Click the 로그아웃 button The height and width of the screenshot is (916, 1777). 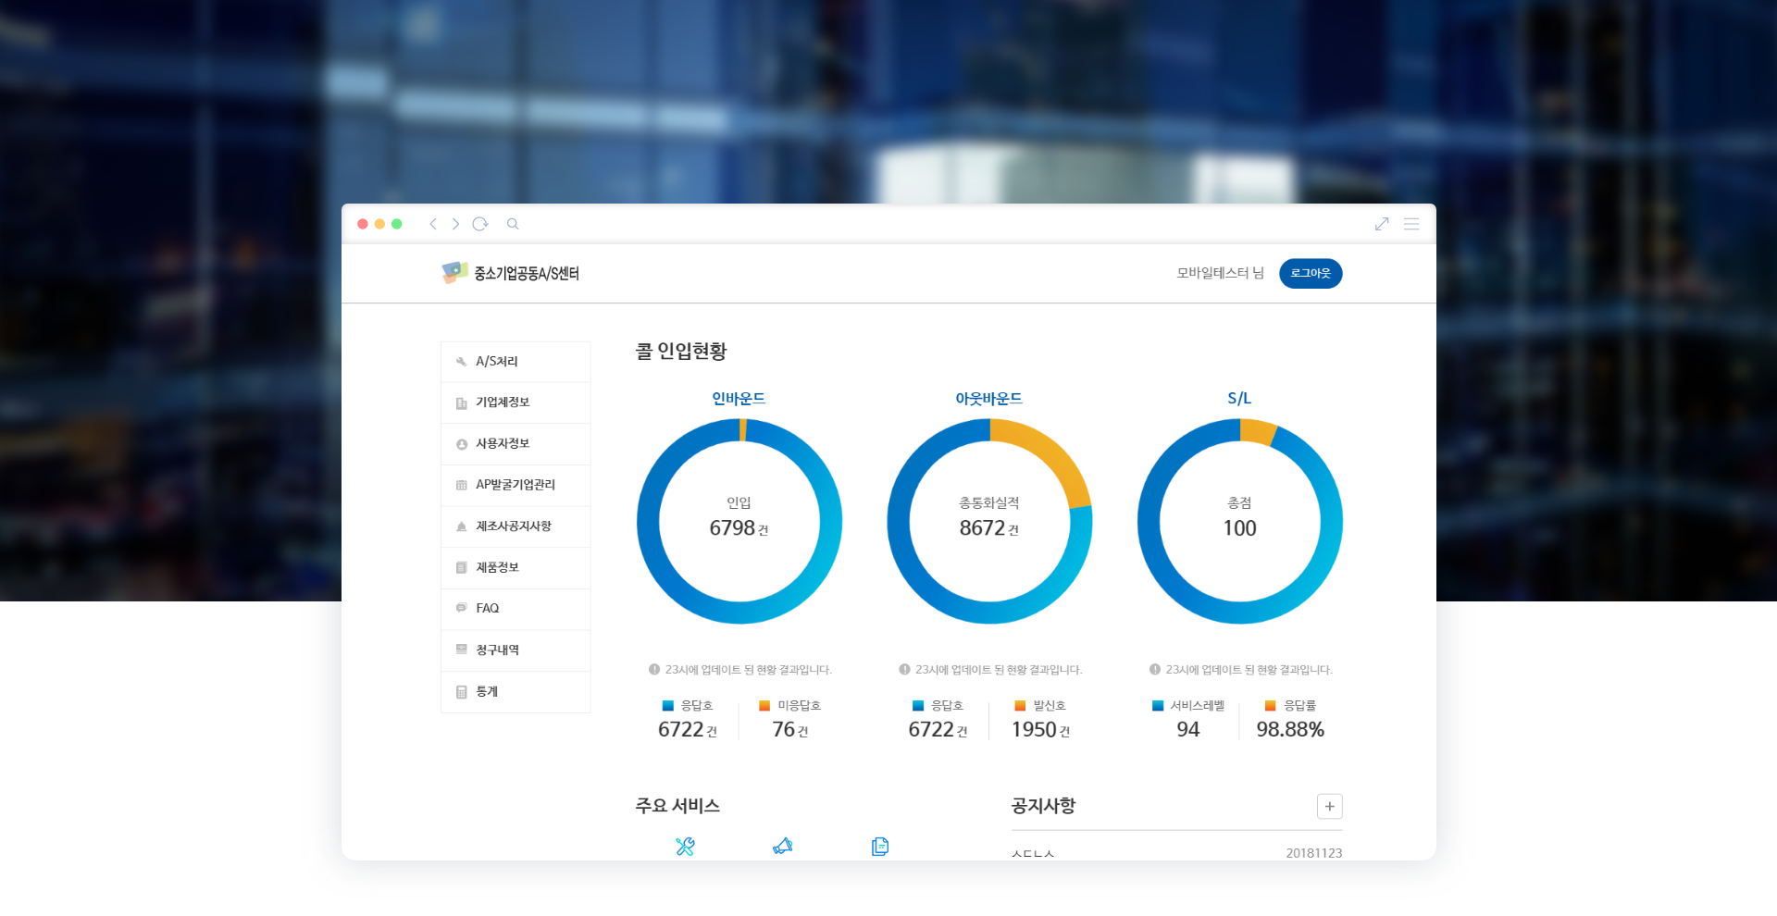(x=1311, y=273)
